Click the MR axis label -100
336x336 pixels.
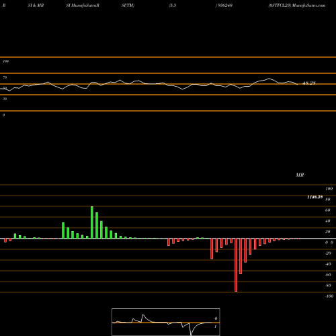[x=329, y=296]
